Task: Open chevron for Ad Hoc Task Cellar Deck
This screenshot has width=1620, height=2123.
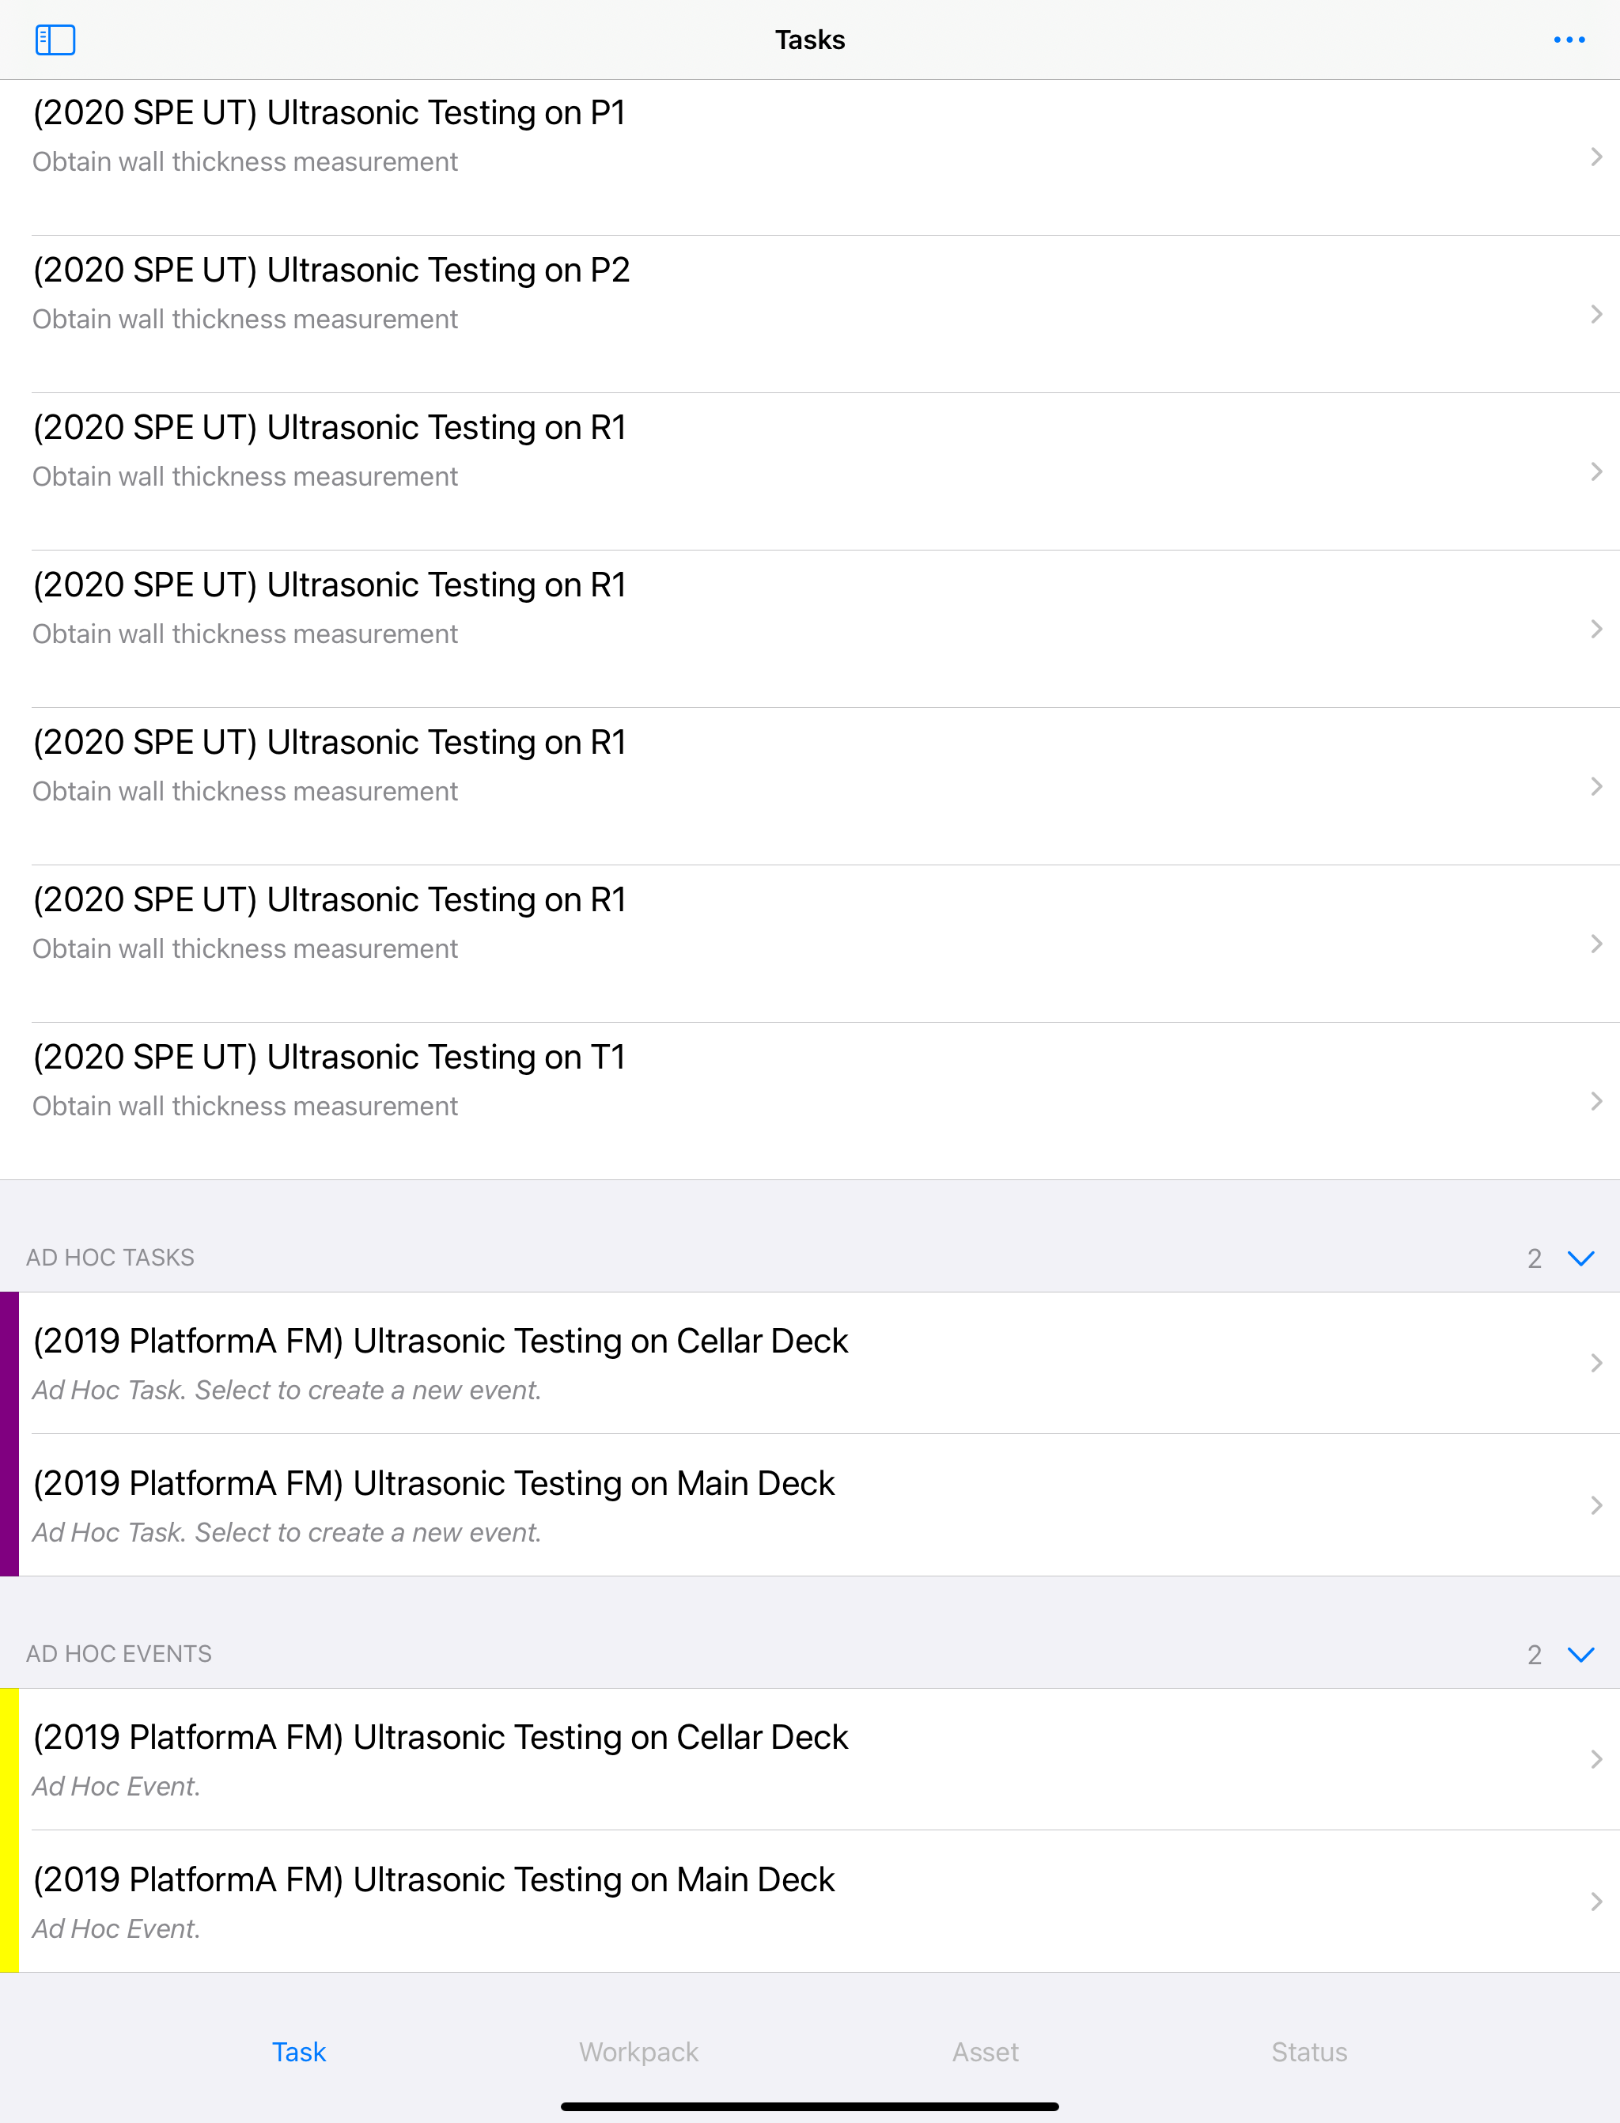Action: (x=1596, y=1364)
